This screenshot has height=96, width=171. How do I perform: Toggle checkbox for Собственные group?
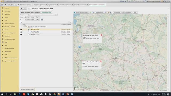(27, 28)
